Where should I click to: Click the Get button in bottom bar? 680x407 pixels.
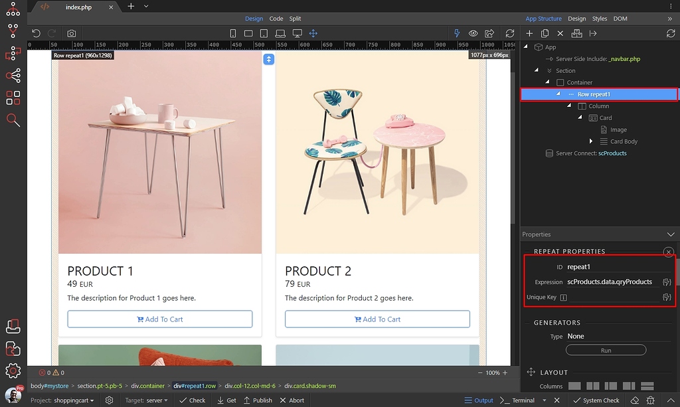tap(227, 400)
